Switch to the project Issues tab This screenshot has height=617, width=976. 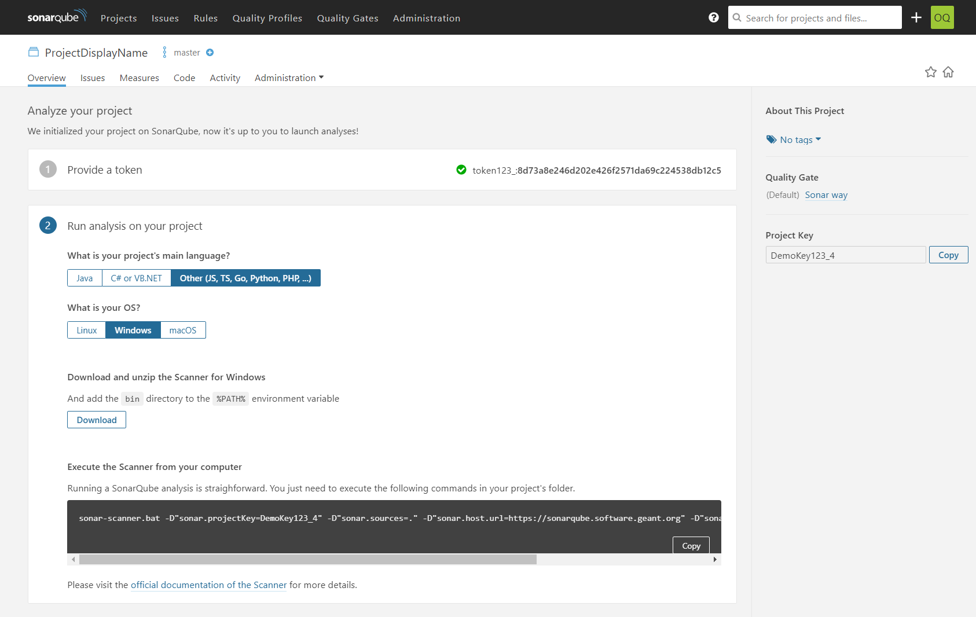coord(93,78)
